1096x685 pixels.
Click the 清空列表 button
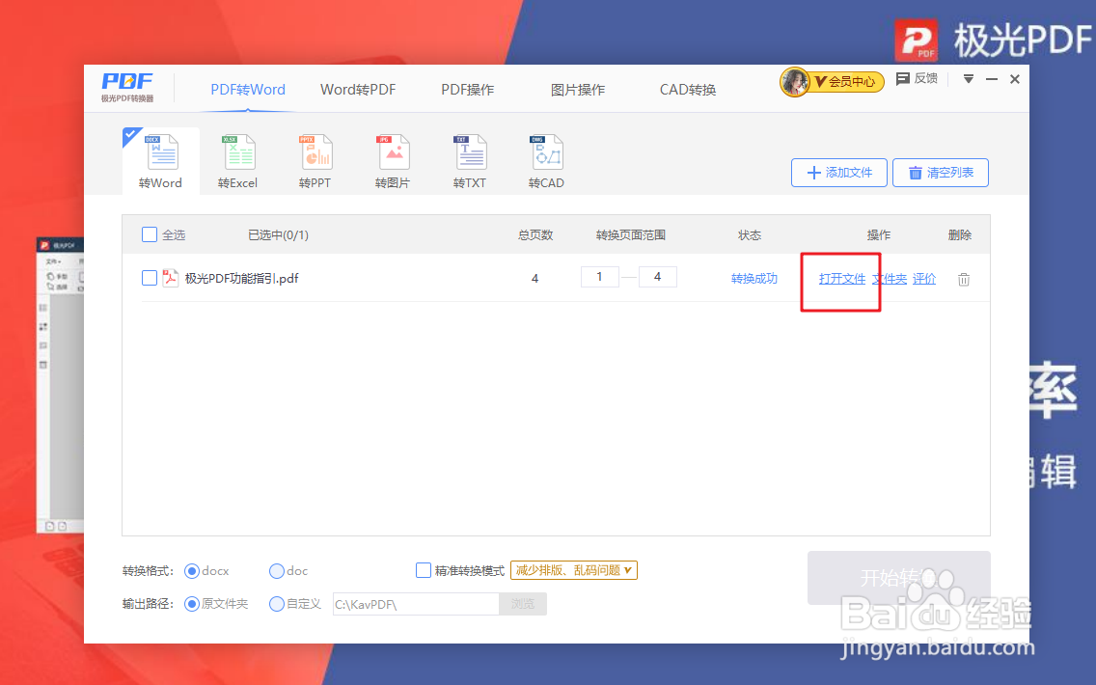click(941, 173)
